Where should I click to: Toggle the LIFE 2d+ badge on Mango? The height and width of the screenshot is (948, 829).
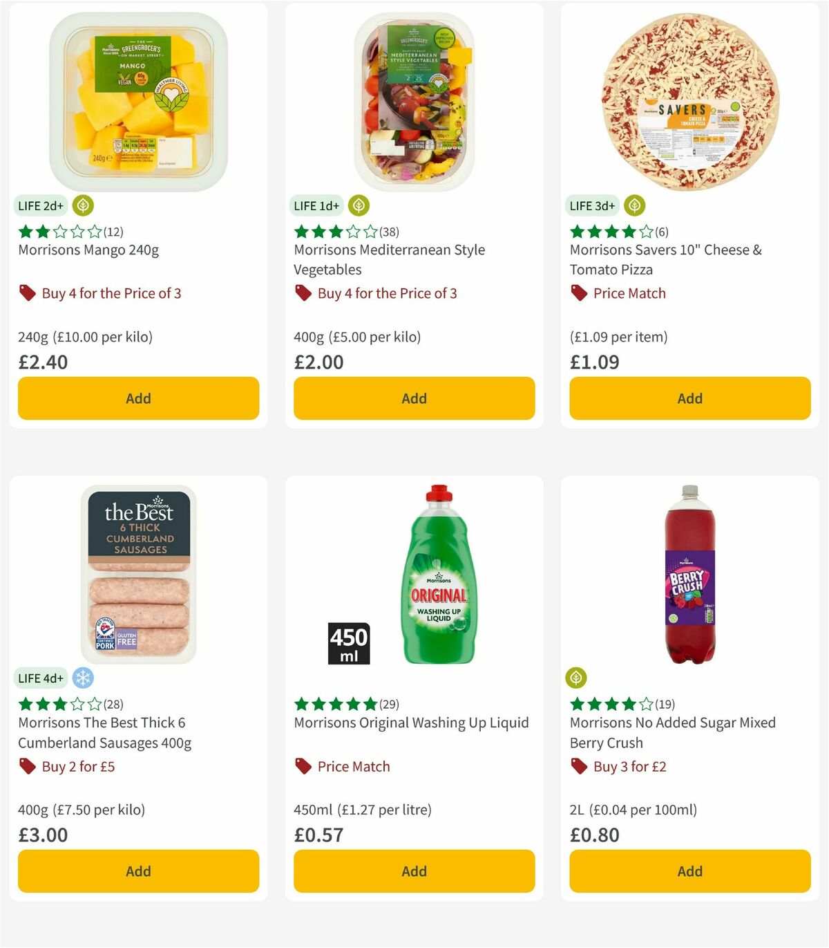tap(40, 205)
